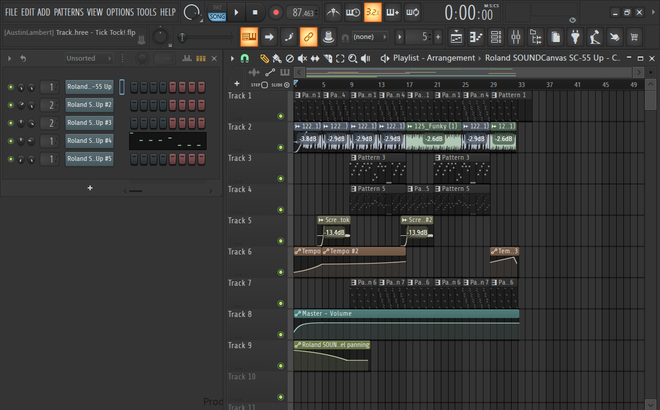The height and width of the screenshot is (410, 660).
Task: Click the blend recording icon
Action: 392,13
